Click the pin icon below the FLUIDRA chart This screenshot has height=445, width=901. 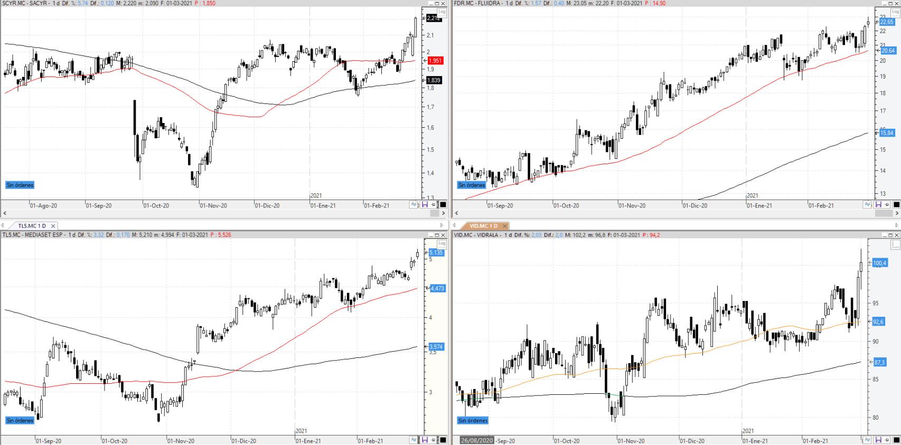pos(887,205)
